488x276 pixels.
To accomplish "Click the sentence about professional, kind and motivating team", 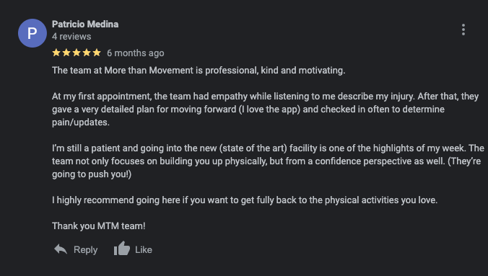I will [x=199, y=71].
